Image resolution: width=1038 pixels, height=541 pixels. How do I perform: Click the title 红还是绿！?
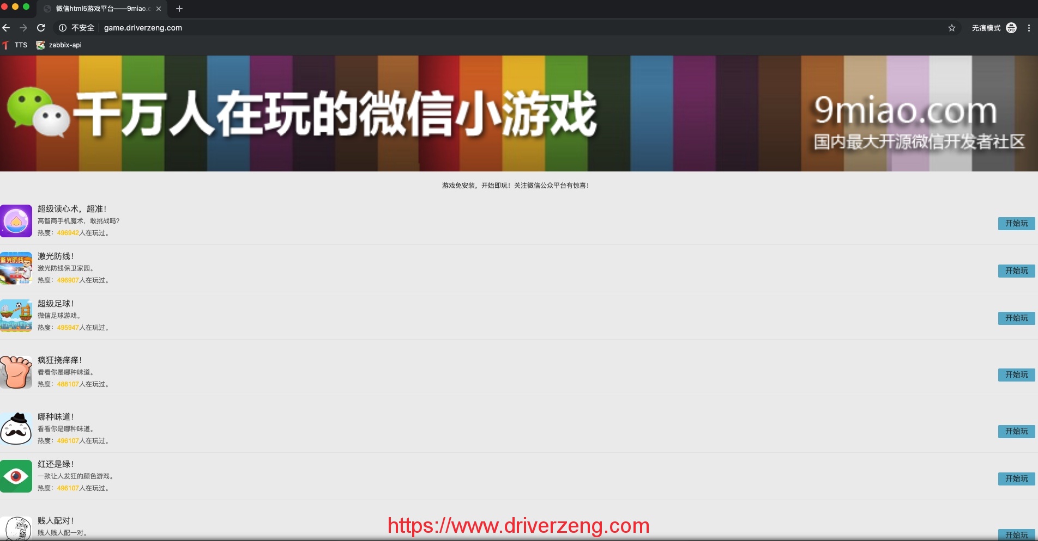pos(56,464)
